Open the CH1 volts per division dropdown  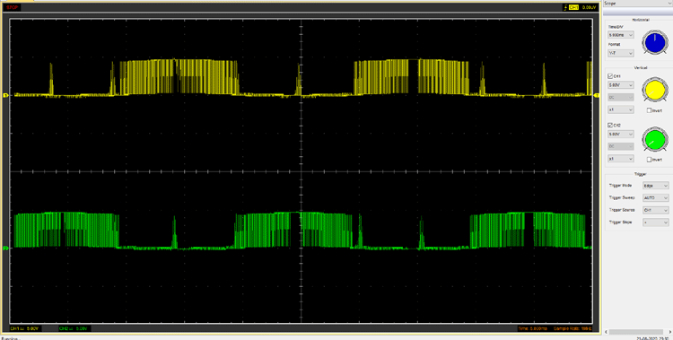pyautogui.click(x=621, y=85)
